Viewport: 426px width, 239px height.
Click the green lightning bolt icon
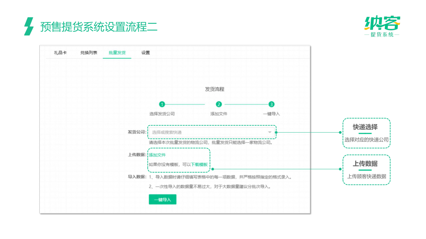(x=29, y=26)
